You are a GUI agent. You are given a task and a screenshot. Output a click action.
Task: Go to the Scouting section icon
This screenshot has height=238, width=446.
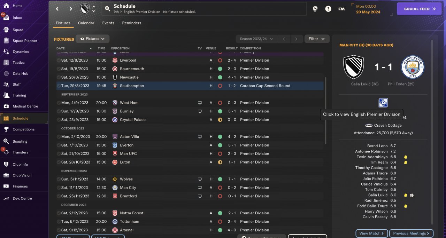[6, 141]
